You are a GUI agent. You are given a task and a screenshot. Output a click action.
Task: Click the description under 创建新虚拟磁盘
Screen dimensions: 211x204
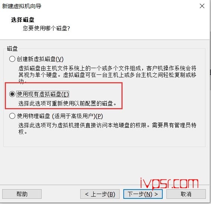[107, 75]
